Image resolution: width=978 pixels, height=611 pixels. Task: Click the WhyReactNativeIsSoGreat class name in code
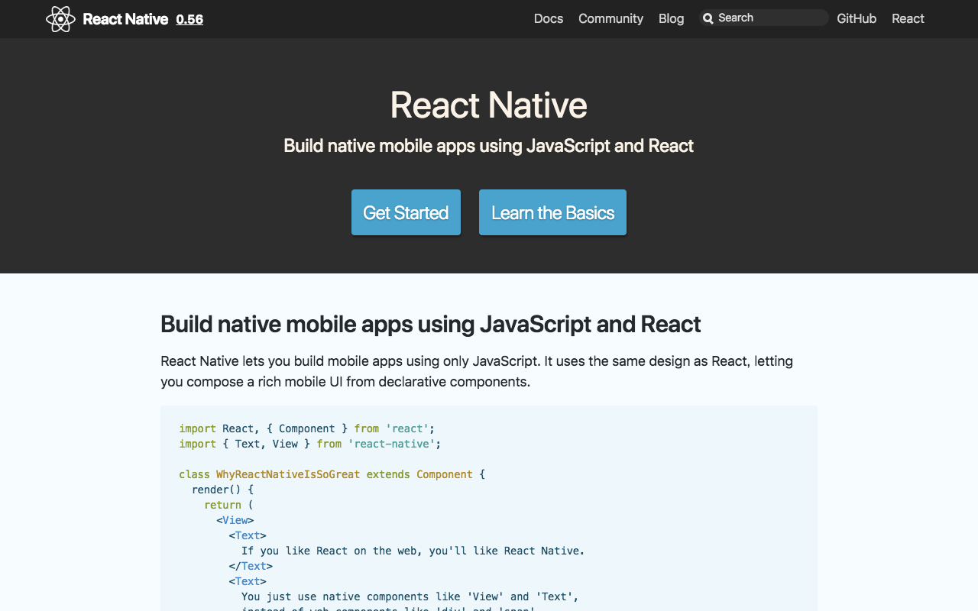(x=287, y=474)
